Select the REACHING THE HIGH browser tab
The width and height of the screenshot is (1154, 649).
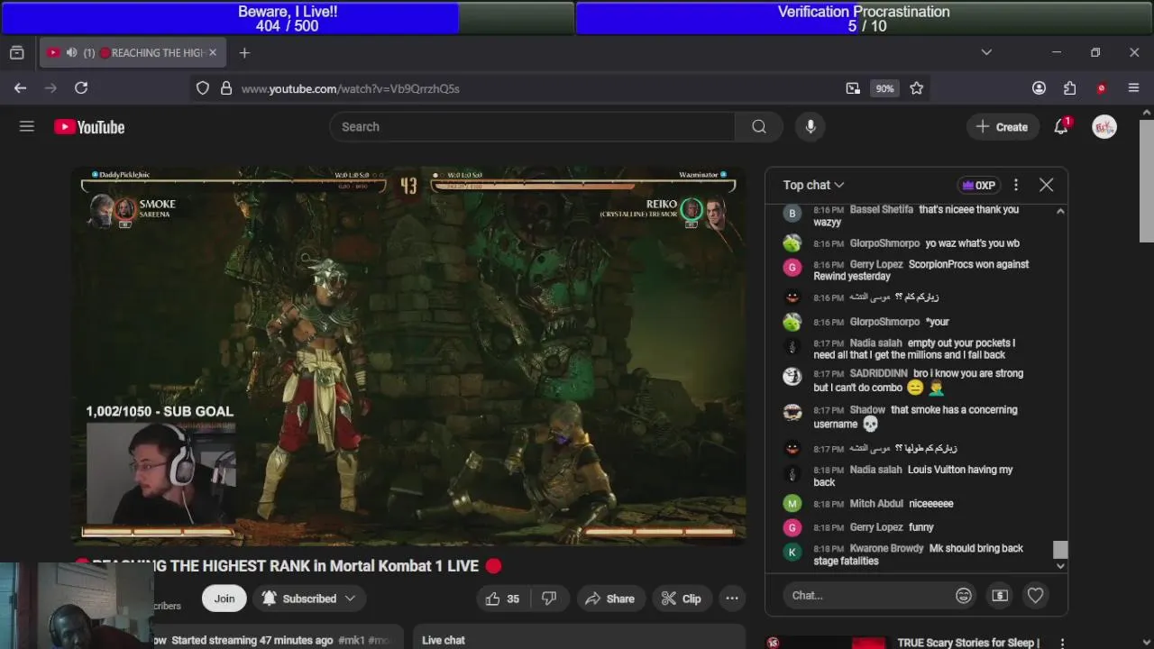[x=133, y=53]
